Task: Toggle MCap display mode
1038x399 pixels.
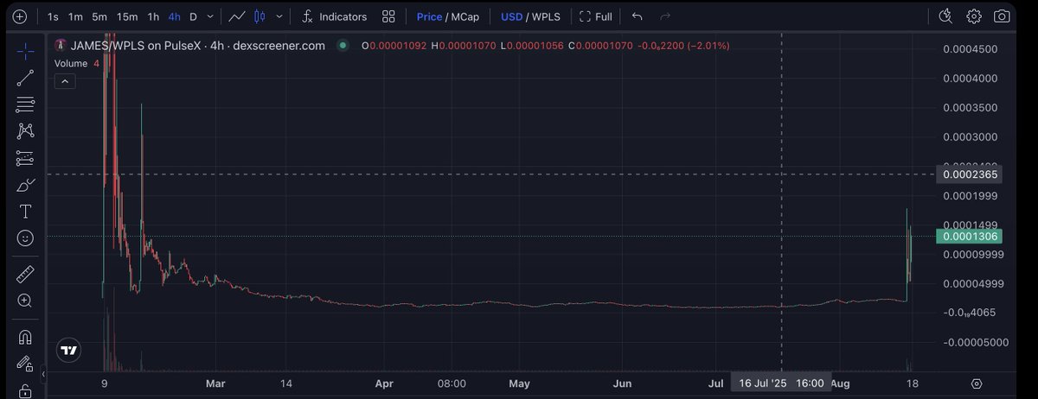Action: coord(465,16)
